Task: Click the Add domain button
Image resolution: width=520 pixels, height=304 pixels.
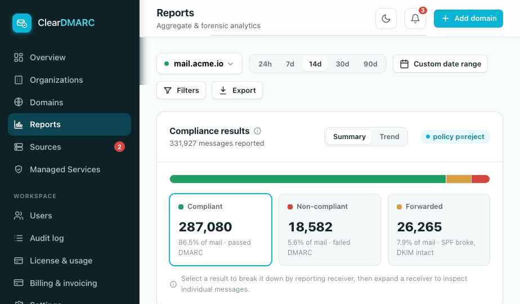Action: pos(468,19)
